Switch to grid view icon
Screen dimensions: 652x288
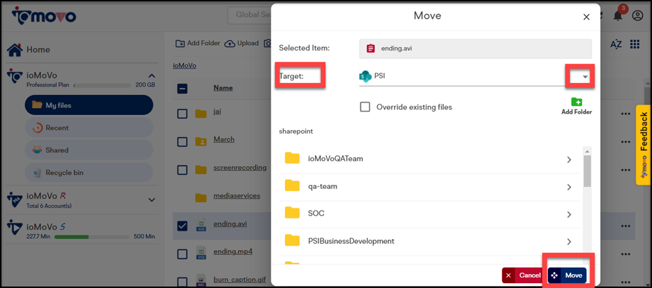(x=635, y=44)
